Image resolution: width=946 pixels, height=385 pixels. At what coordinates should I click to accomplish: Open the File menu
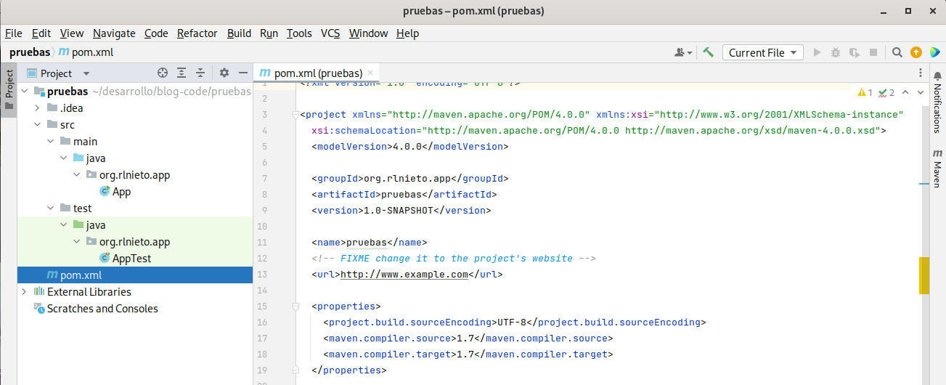pyautogui.click(x=14, y=33)
